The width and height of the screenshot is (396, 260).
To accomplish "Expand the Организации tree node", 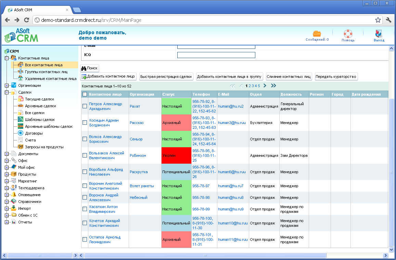I will [x=7, y=85].
